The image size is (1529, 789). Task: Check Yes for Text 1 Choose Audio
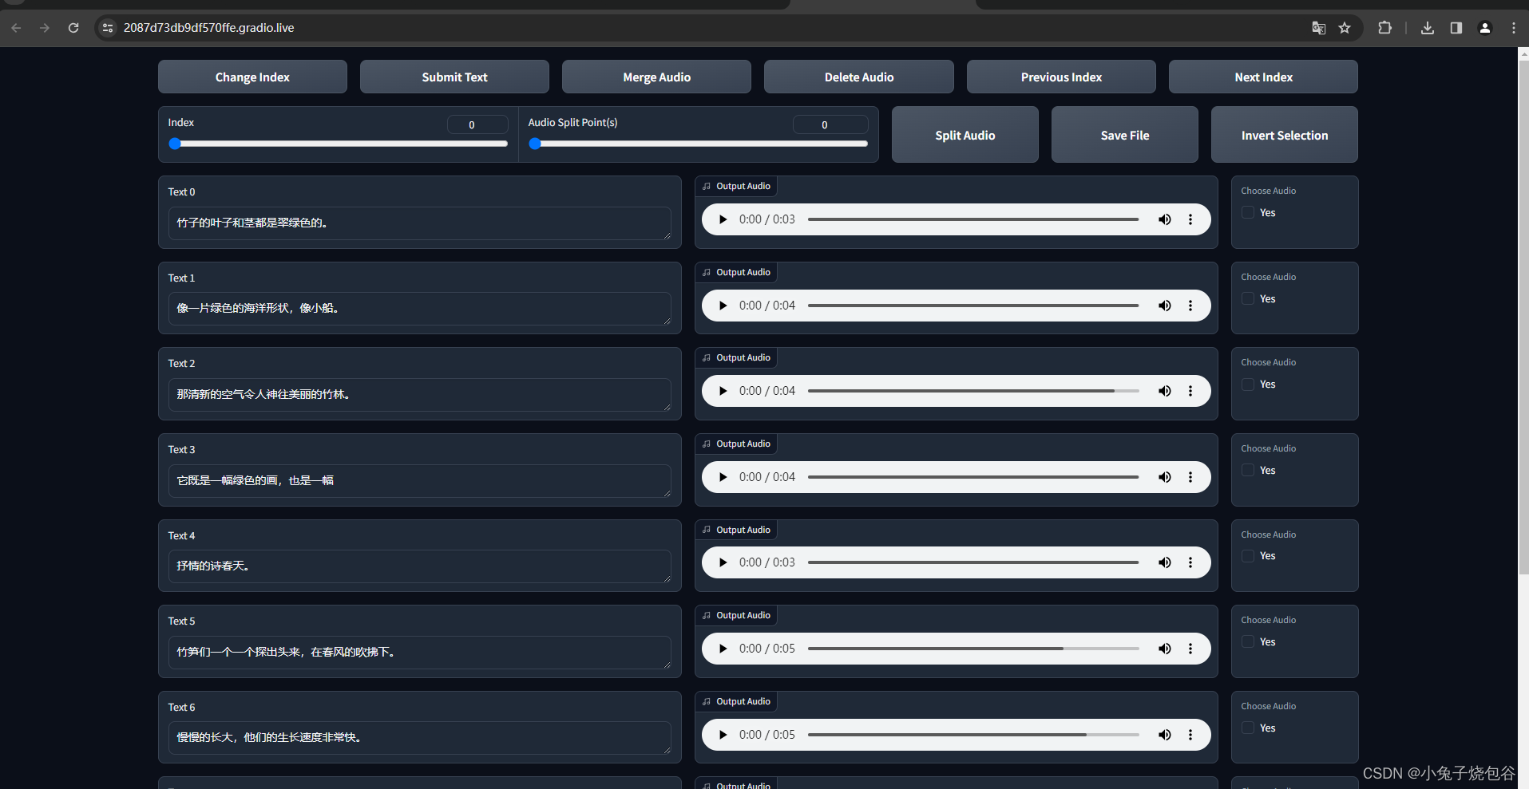tap(1248, 298)
